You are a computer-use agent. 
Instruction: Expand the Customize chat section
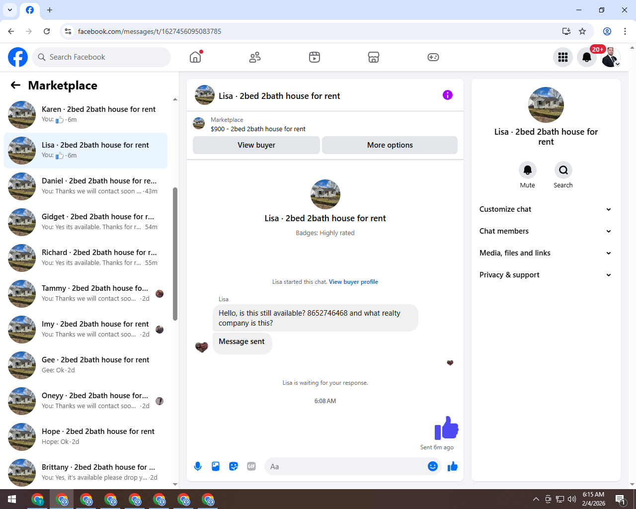tap(546, 209)
